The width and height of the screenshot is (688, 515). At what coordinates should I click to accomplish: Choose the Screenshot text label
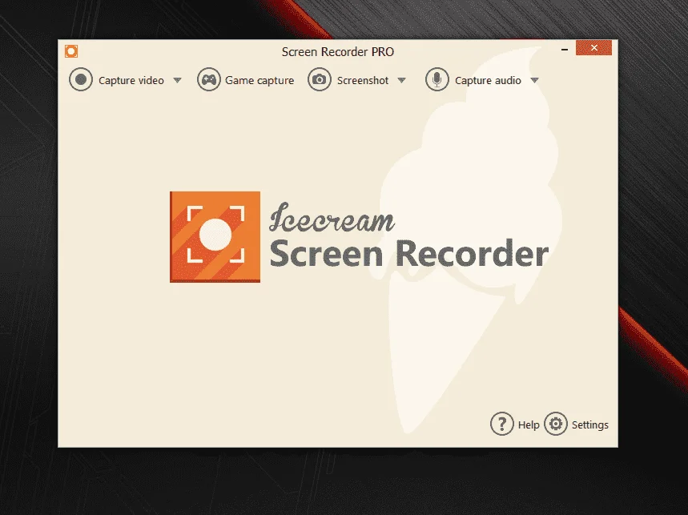[x=363, y=80]
